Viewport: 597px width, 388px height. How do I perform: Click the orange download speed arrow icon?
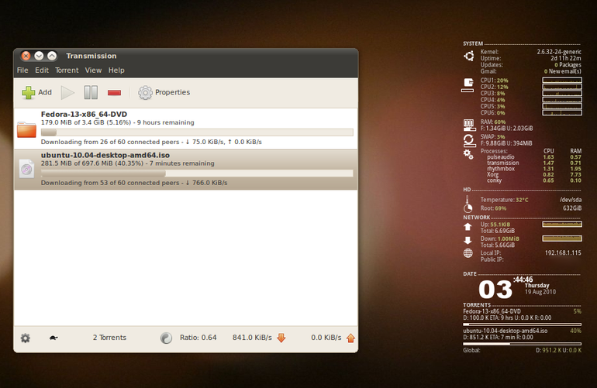281,338
